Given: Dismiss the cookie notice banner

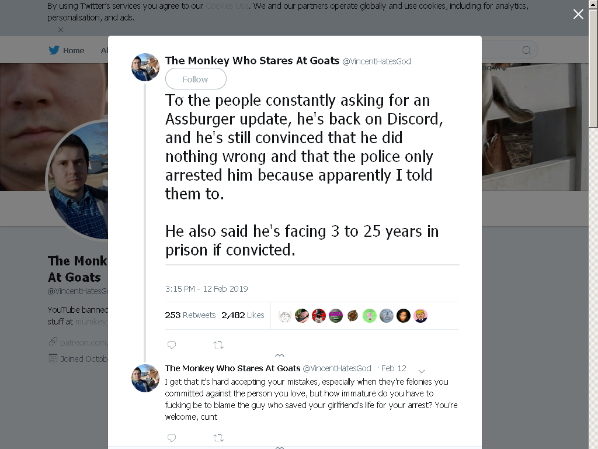Looking at the screenshot, I should pos(61,30).
